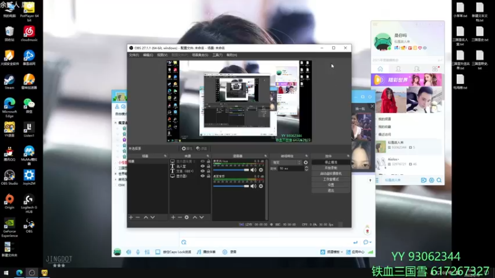The width and height of the screenshot is (495, 278).
Task: Open GeForce Experience desktop icon
Action: click(9, 227)
